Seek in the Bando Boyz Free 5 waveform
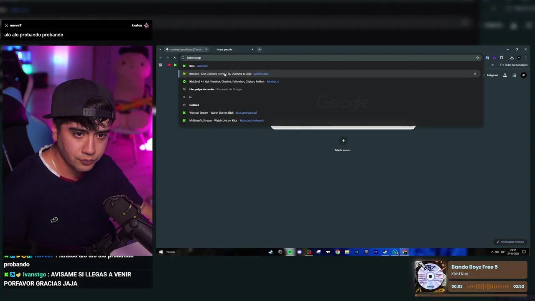The height and width of the screenshot is (301, 535). 488,286
